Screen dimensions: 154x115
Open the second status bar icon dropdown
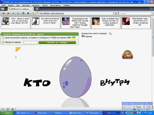point(8,109)
